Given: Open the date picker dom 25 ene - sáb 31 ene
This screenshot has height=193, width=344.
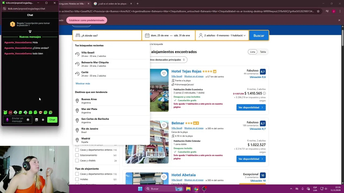Looking at the screenshot, I should click(x=169, y=35).
